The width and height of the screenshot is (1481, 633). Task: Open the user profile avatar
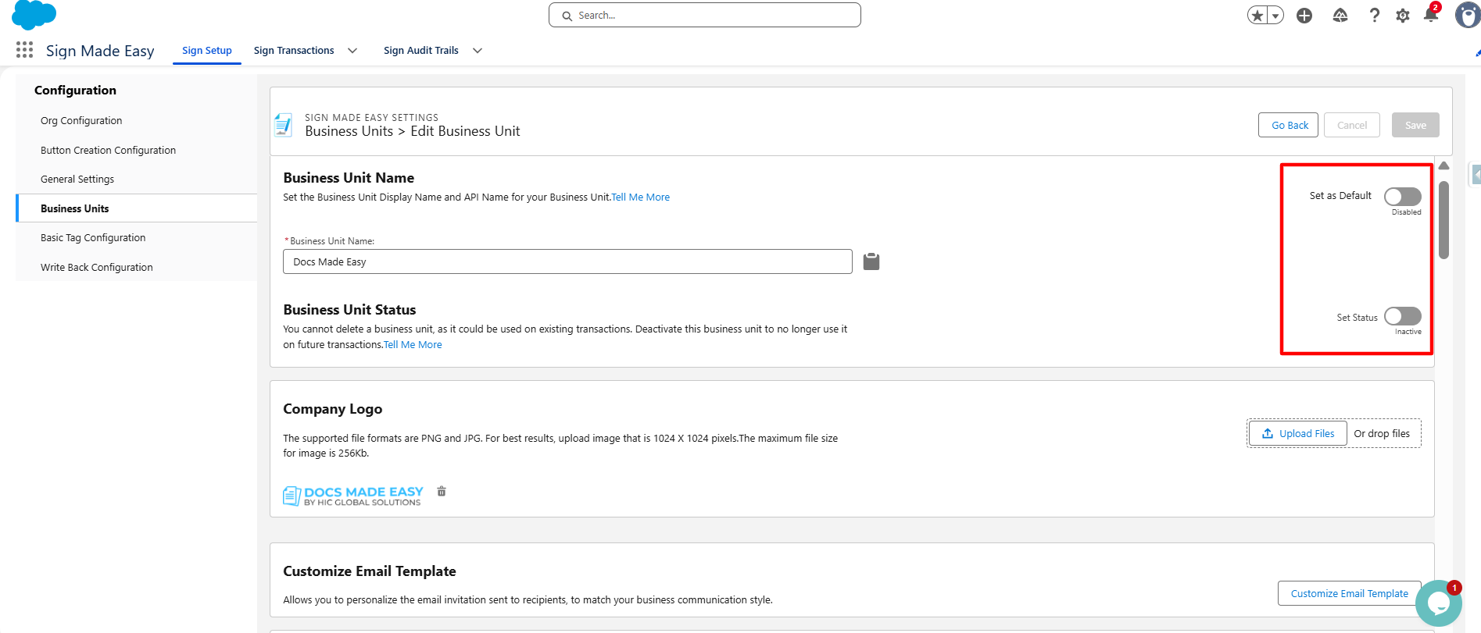[x=1467, y=15]
